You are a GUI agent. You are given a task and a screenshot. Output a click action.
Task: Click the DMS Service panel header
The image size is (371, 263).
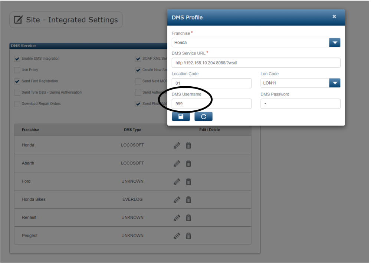(x=89, y=46)
